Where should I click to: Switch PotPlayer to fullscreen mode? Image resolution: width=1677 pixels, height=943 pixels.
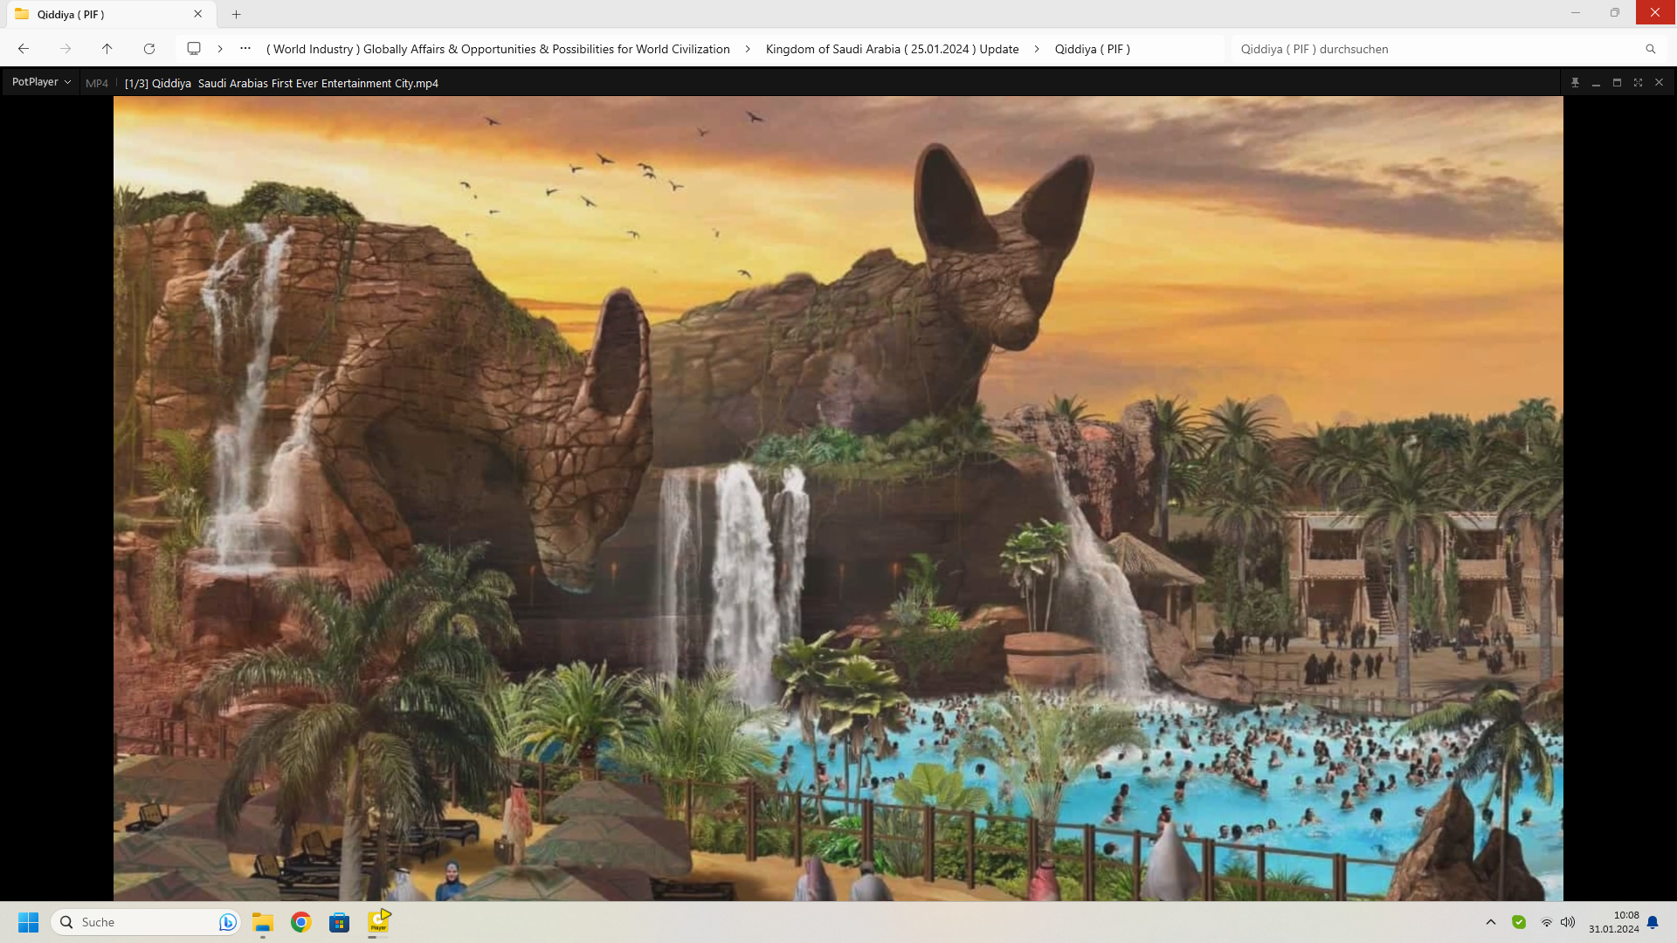point(1638,83)
